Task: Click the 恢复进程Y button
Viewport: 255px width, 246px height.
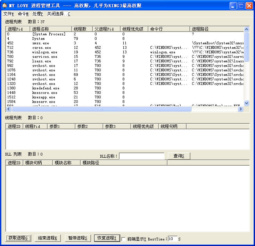Action: pyautogui.click(x=107, y=238)
